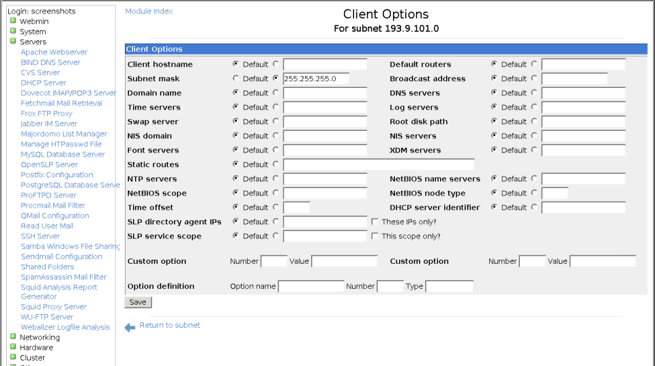
Task: Click the SLP directory agent IPs field
Action: click(325, 222)
